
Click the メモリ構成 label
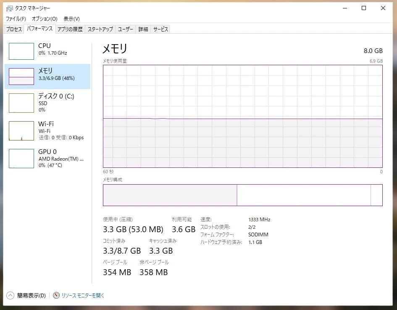113,180
